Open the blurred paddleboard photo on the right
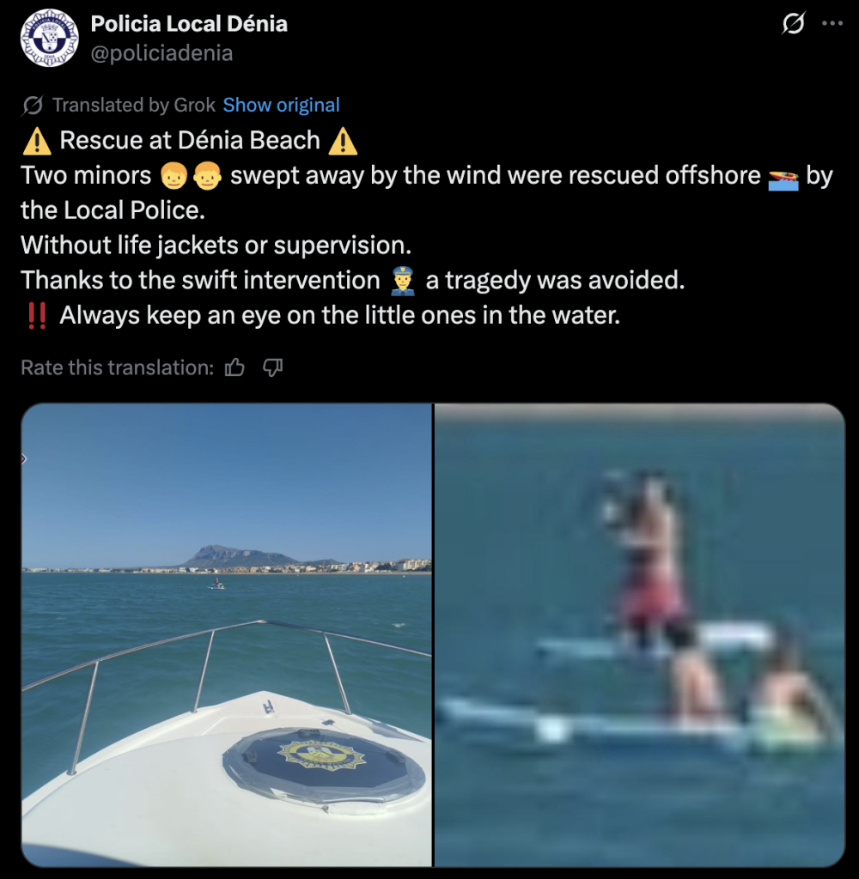This screenshot has width=859, height=879. 640,634
